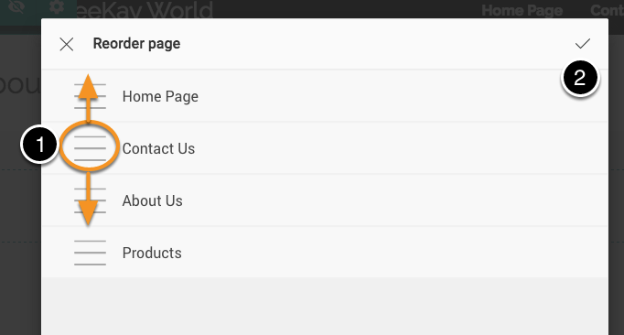624x335 pixels.
Task: Open the cut-off Cont navigation item
Action: [607, 10]
